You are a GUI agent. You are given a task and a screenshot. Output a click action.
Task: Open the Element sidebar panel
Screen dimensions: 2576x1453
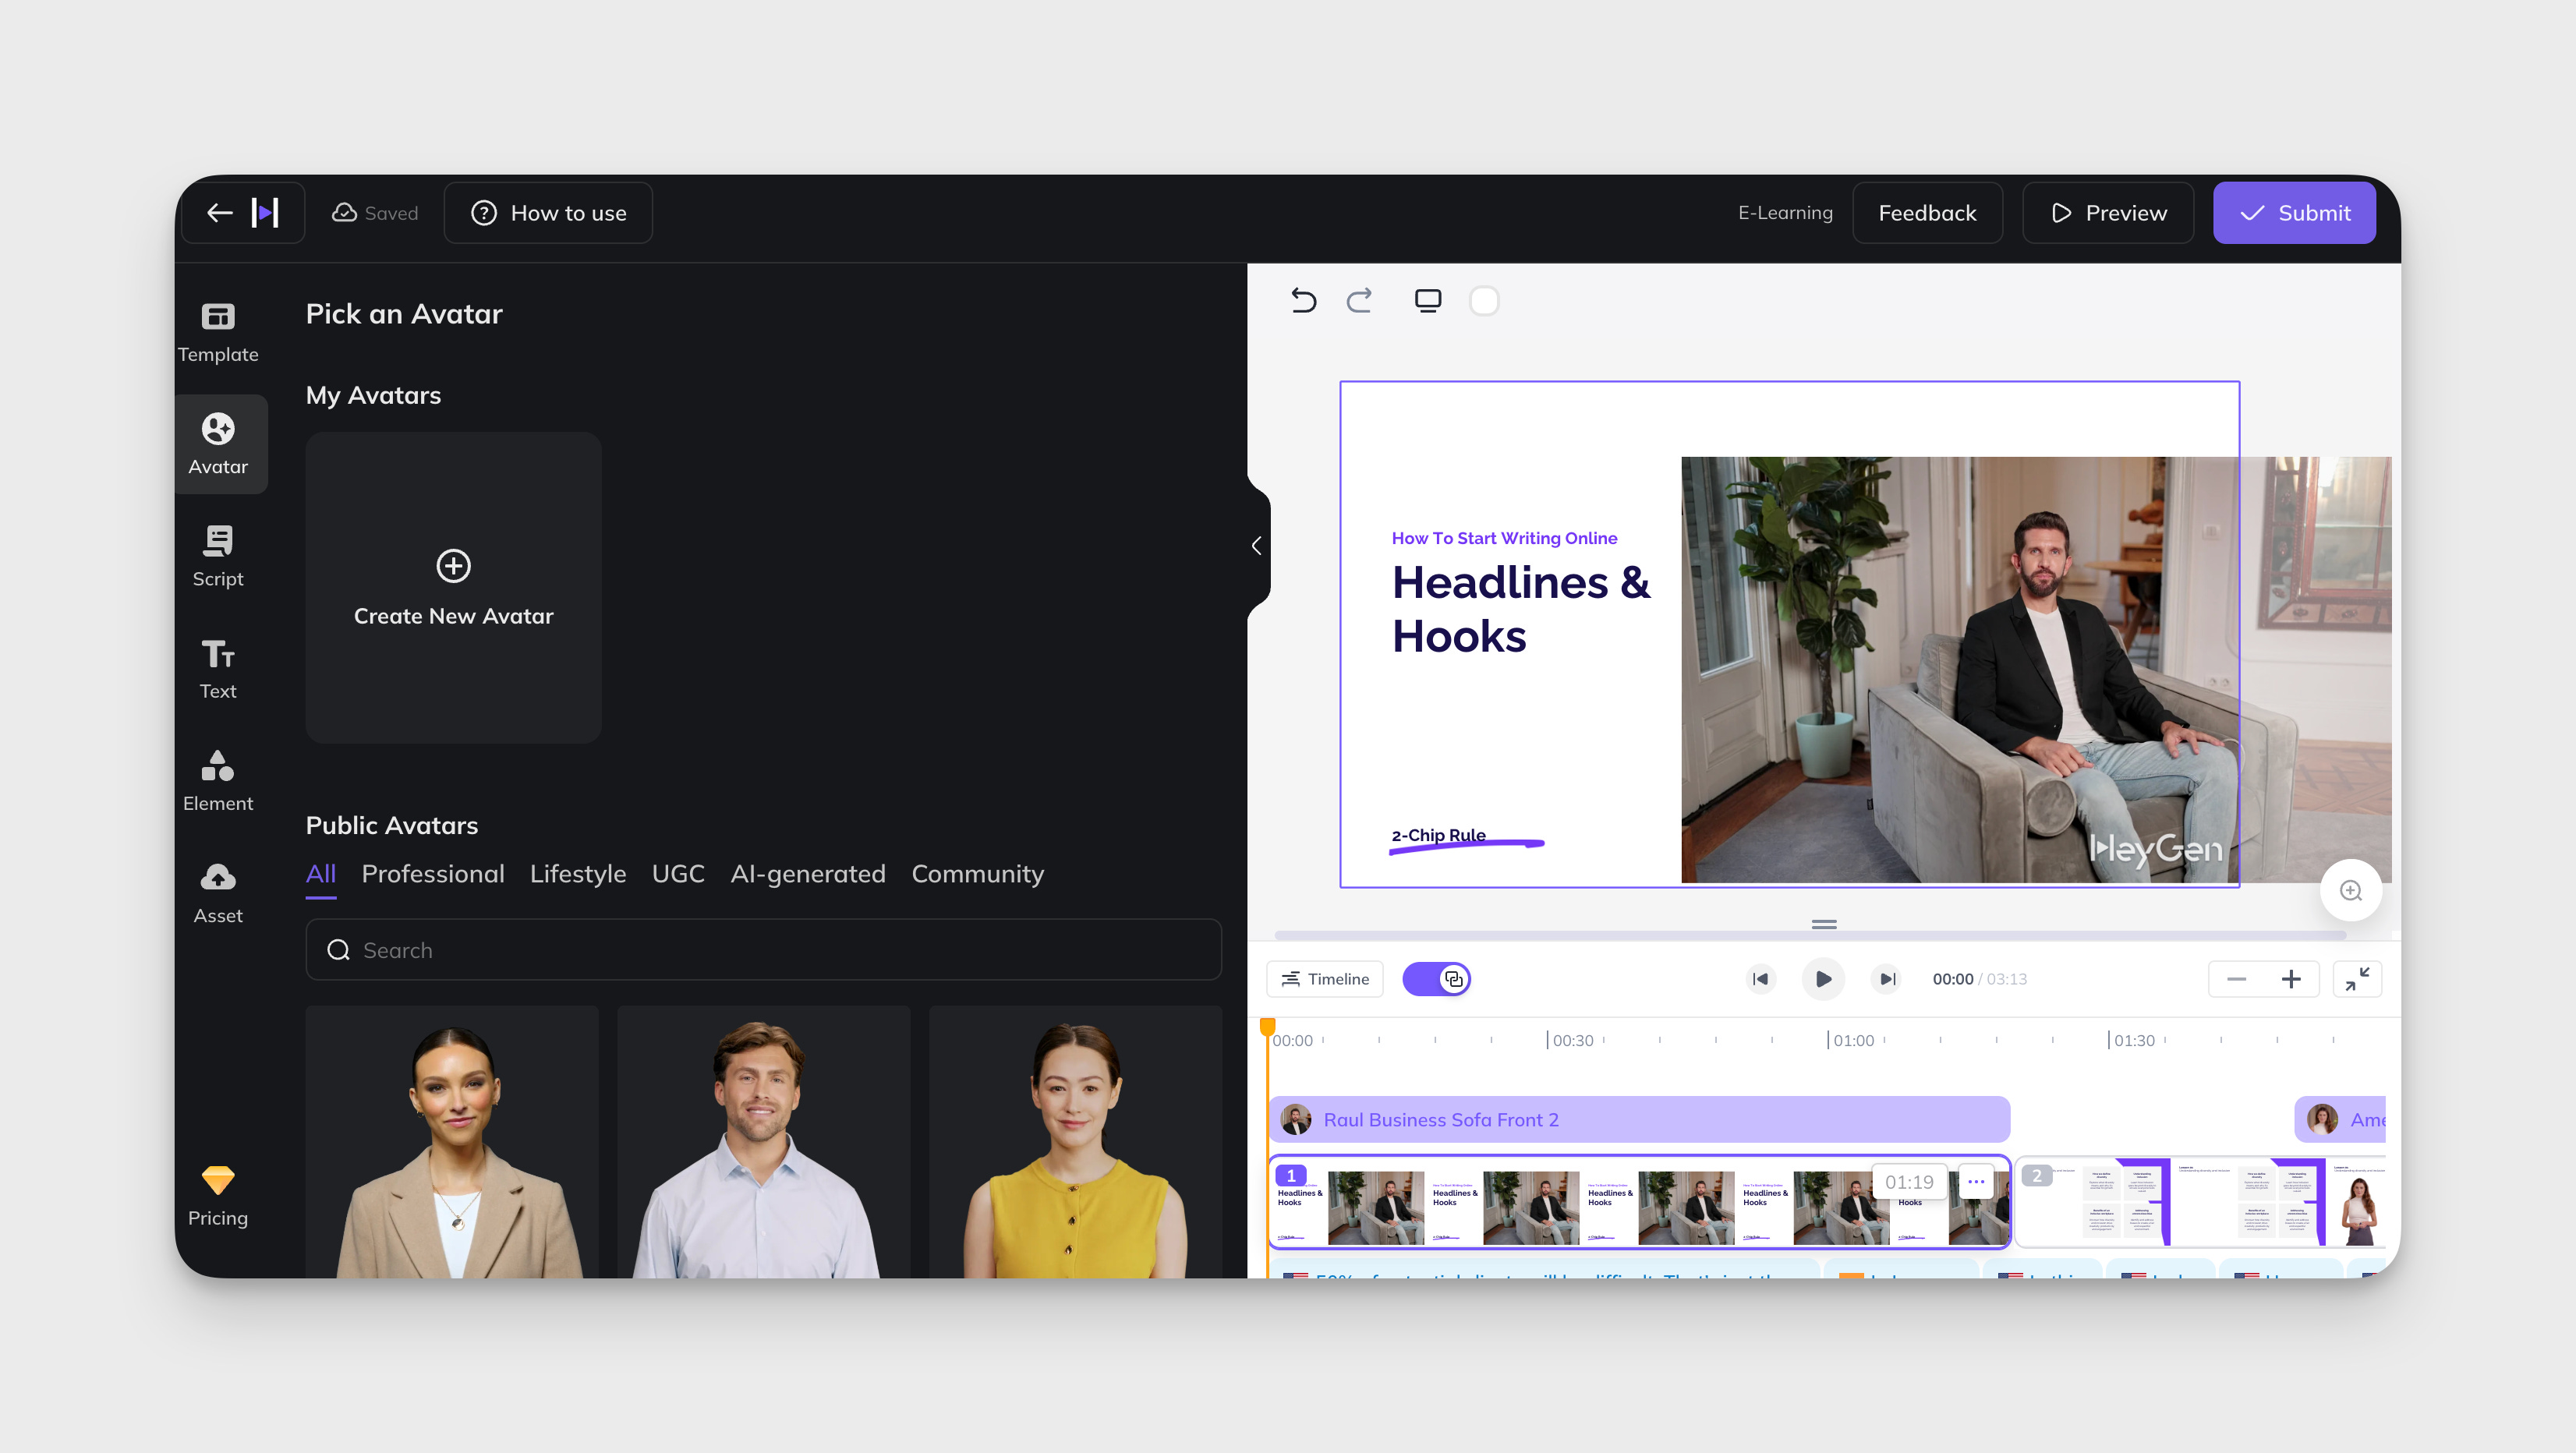point(217,780)
